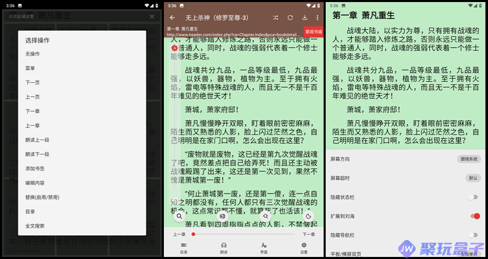
Task: Open the 界面 font settings tab
Action: click(264, 248)
